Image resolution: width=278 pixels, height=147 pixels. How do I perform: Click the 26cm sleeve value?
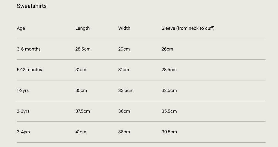pos(167,49)
